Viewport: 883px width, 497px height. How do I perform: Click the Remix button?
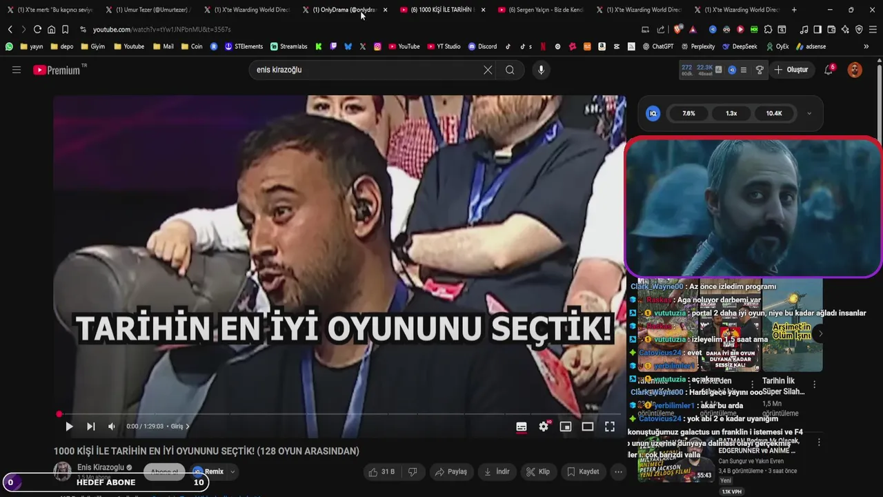(x=208, y=471)
